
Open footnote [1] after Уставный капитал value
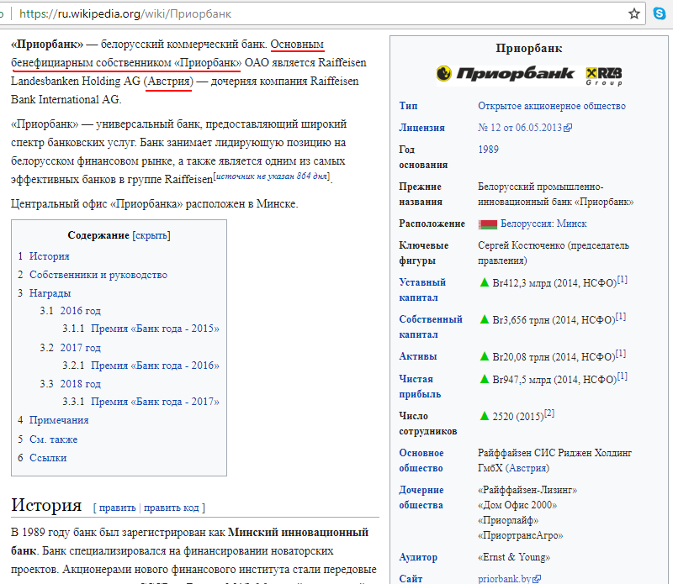(623, 280)
